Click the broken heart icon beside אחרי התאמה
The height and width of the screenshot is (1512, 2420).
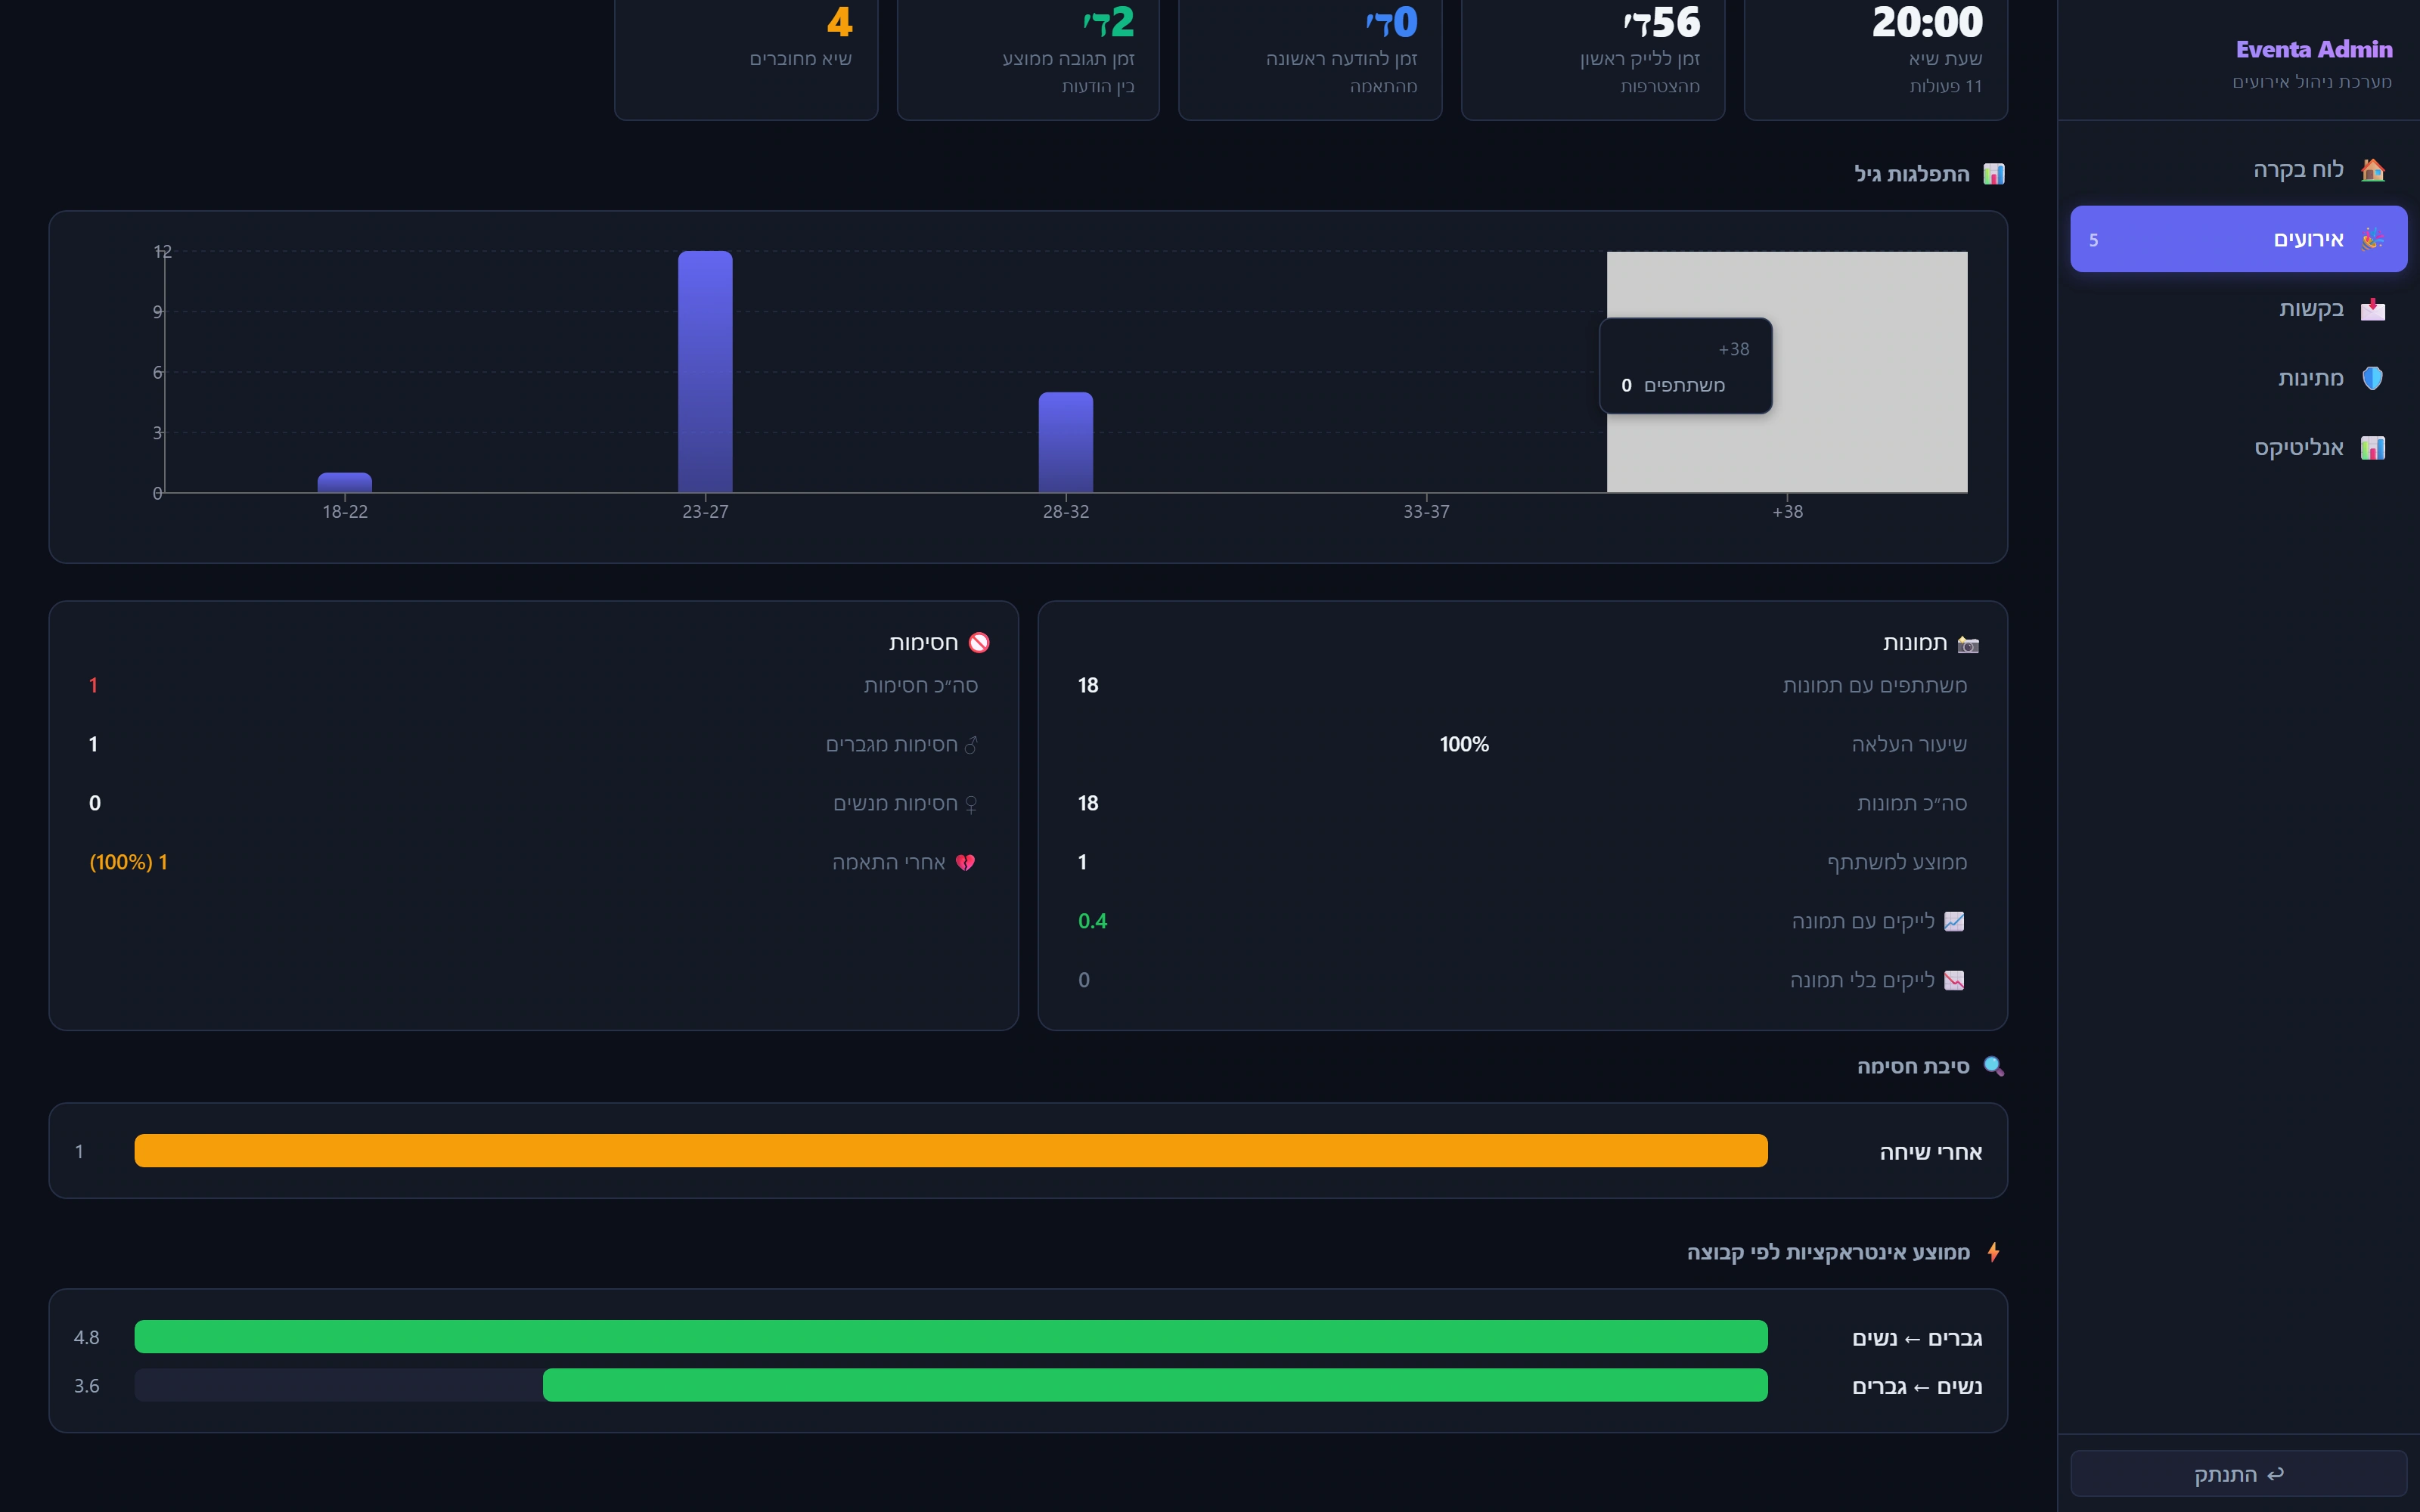click(965, 862)
